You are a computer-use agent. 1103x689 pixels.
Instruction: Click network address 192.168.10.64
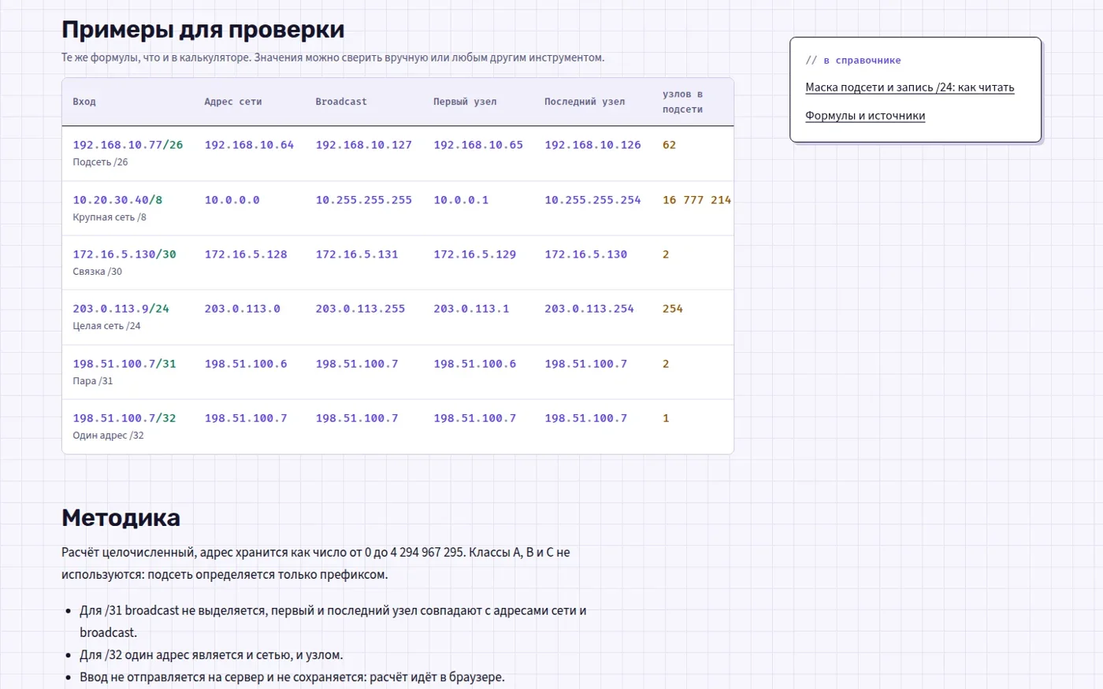(x=249, y=145)
